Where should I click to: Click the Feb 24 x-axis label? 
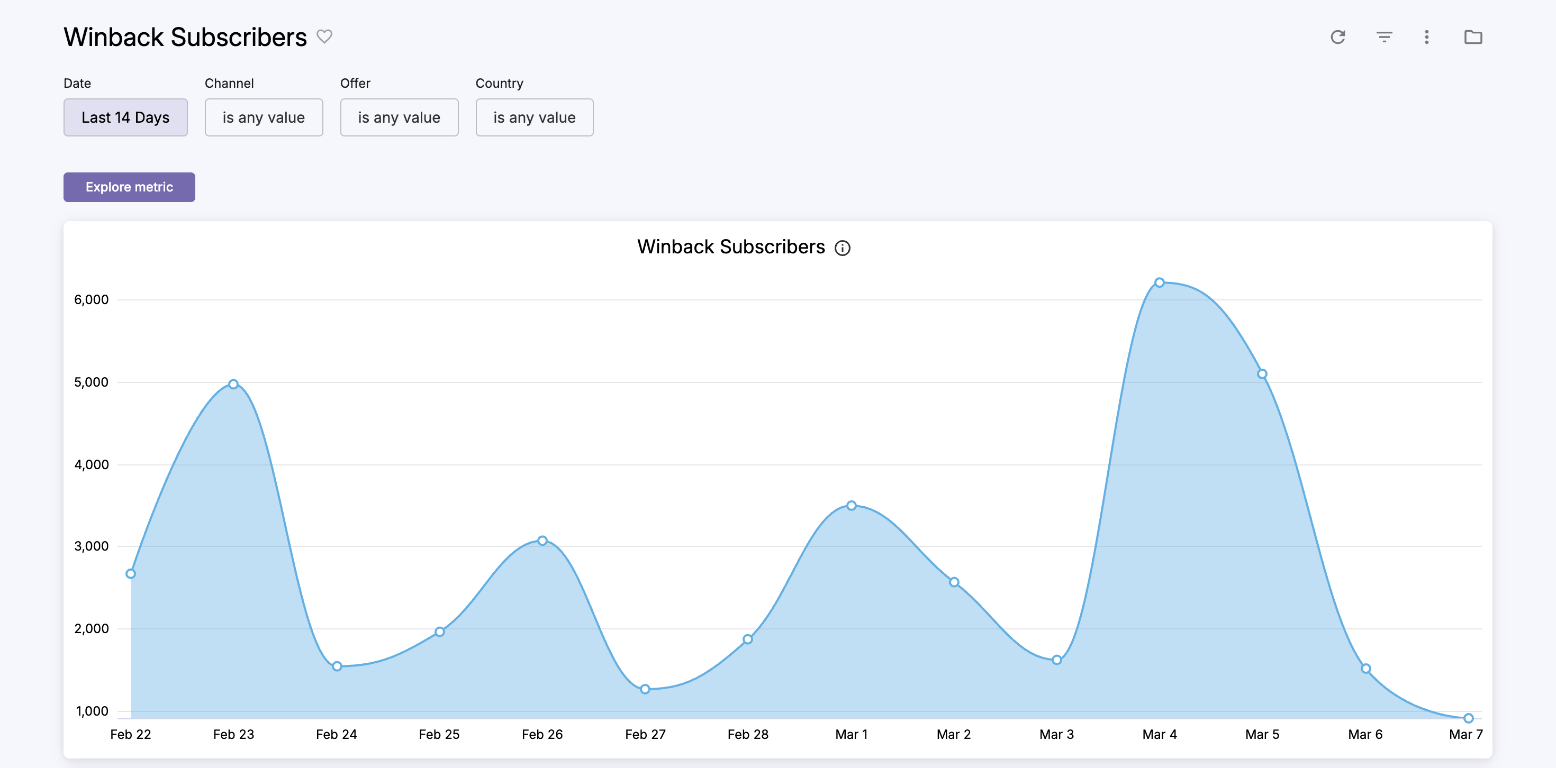(x=337, y=734)
